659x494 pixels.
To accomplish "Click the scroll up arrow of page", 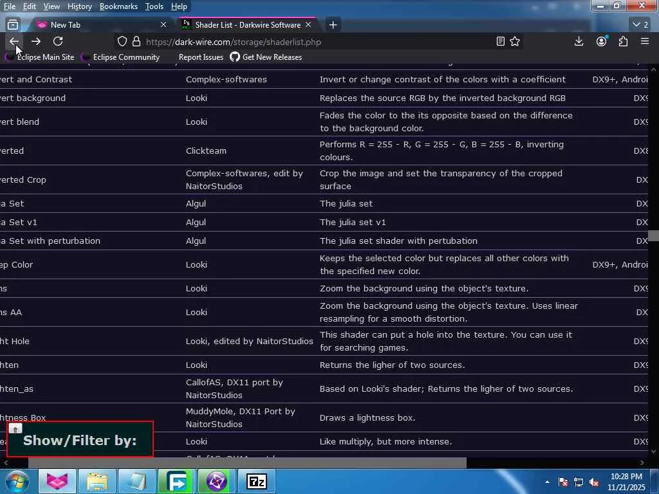I will (x=653, y=68).
